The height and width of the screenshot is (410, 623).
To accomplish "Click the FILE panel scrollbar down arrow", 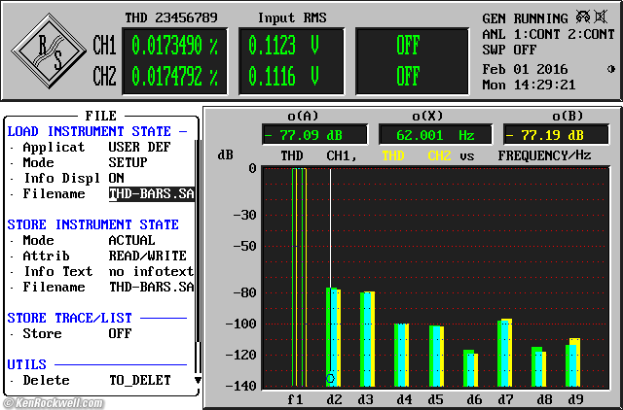I will (199, 380).
